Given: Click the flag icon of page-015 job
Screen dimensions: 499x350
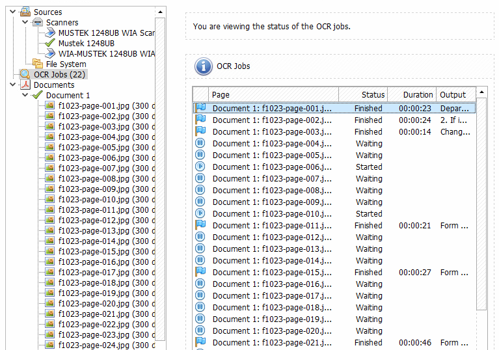Looking at the screenshot, I should click(x=200, y=271).
